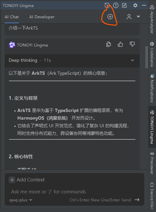Open TONGYI Lingma settings gear

click(x=135, y=5)
